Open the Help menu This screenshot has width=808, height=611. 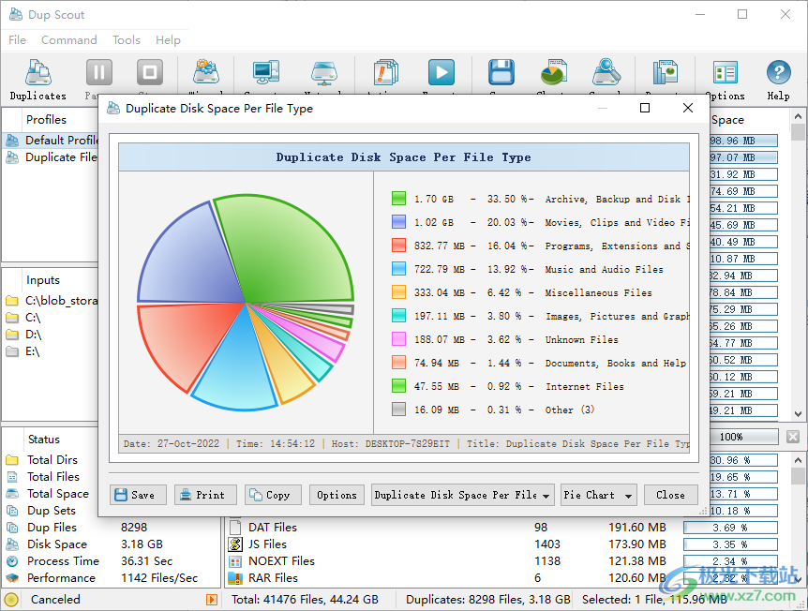click(x=168, y=39)
